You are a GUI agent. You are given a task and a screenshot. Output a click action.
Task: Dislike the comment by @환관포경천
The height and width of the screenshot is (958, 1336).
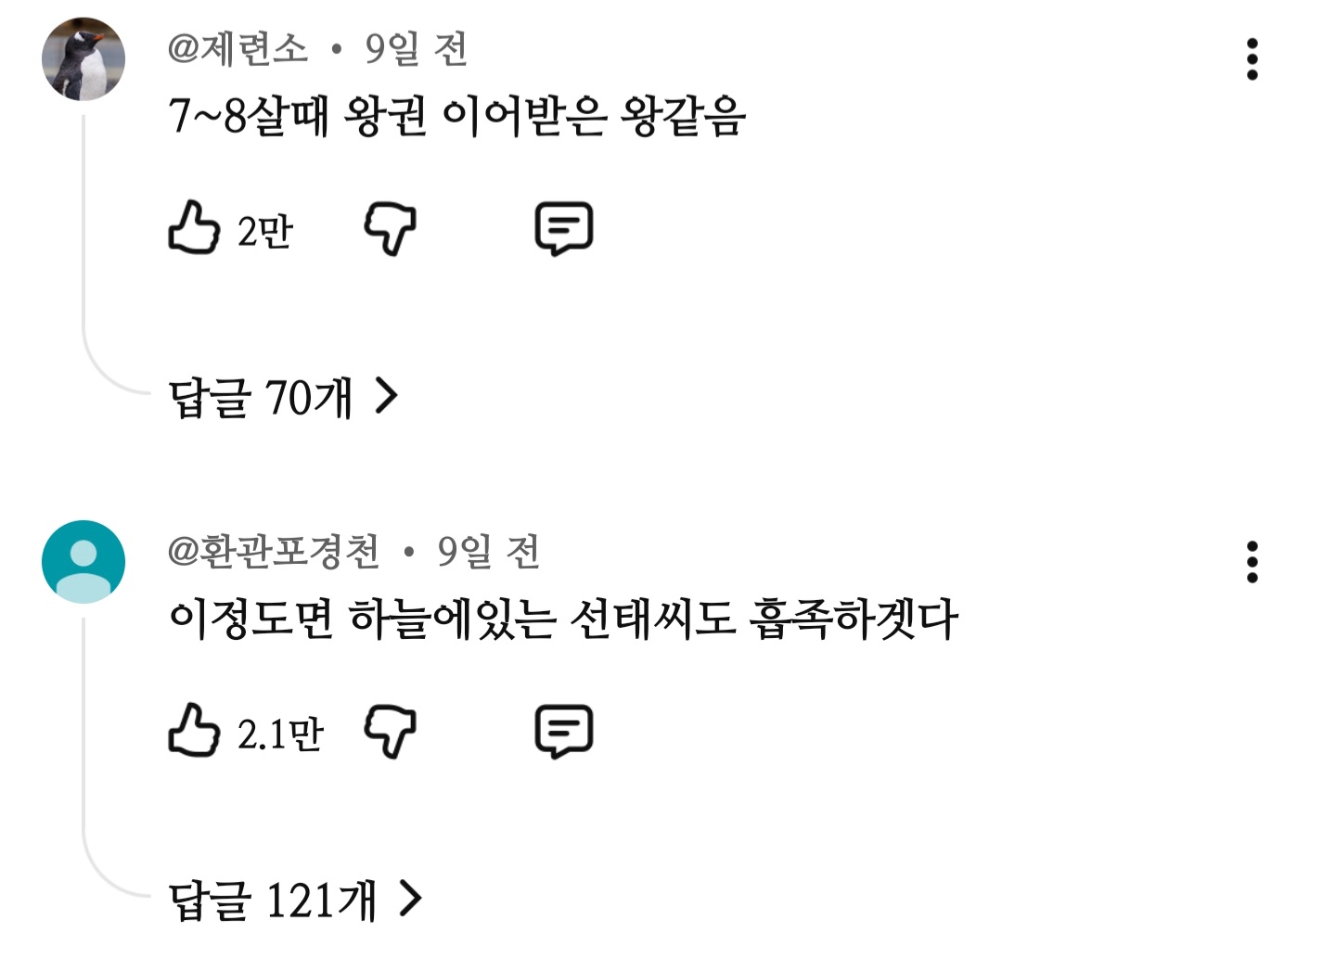(390, 731)
